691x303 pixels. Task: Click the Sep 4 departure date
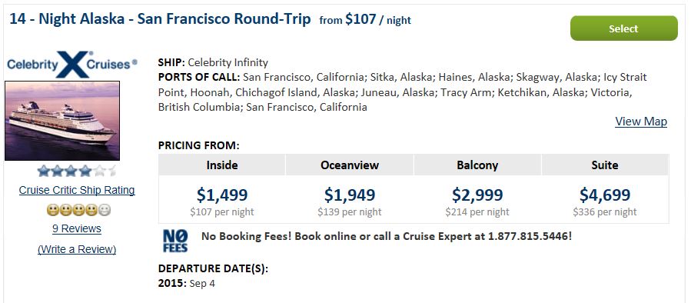click(x=202, y=284)
